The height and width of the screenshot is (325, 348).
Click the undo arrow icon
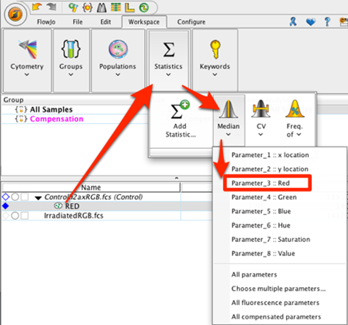37,7
